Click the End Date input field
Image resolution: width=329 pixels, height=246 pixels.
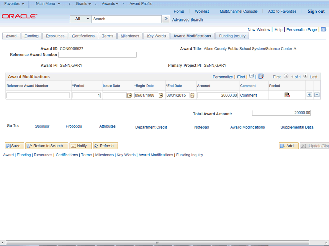point(177,96)
